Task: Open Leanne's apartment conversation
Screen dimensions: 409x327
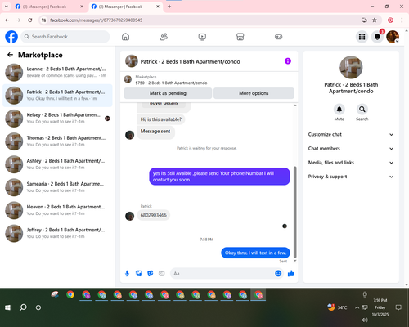Action: click(57, 72)
